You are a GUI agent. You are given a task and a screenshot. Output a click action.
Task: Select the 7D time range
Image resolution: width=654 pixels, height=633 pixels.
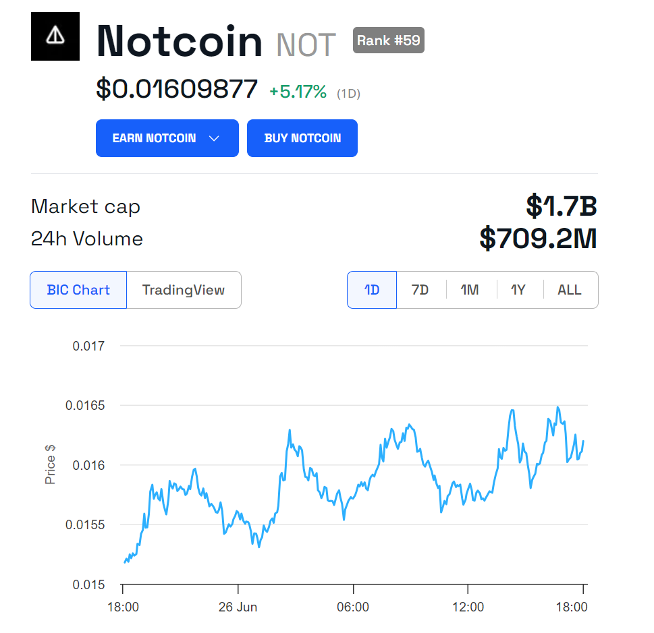coord(420,290)
